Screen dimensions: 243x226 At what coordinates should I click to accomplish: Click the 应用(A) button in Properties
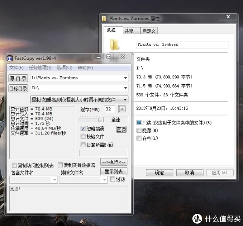click(x=220, y=173)
